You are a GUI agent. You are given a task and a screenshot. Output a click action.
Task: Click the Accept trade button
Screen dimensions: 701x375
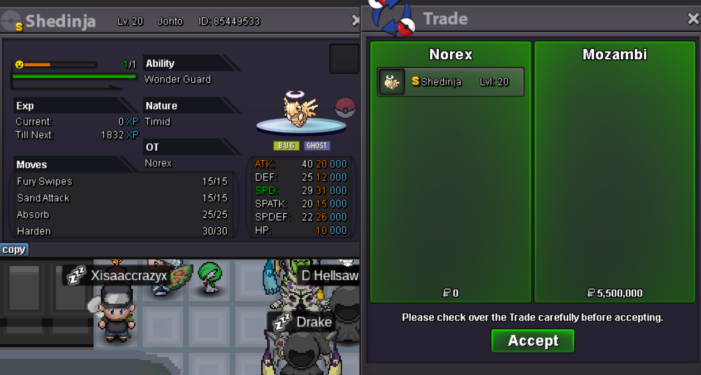click(532, 340)
